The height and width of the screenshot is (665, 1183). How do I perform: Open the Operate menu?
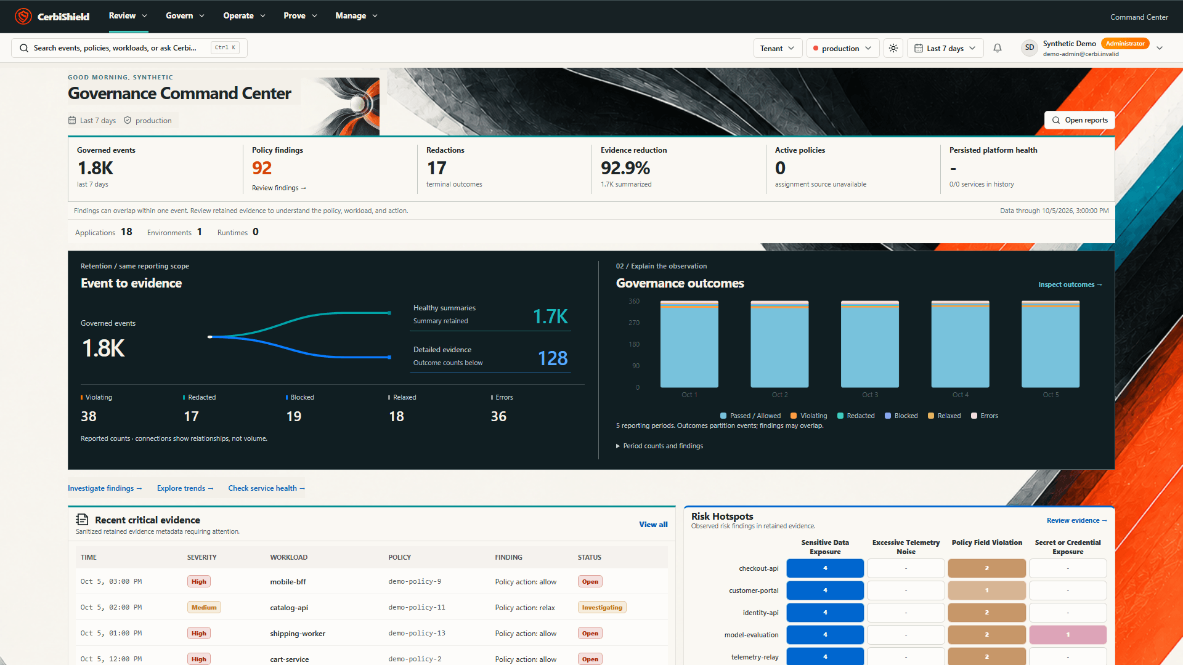[244, 16]
